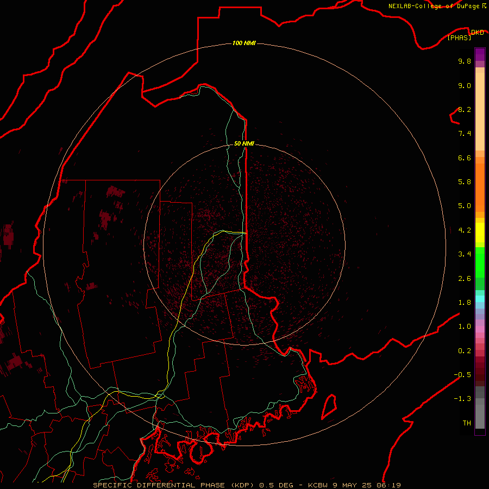Click the 7.4 scale value
Screen dimensions: 489x489
(x=465, y=134)
